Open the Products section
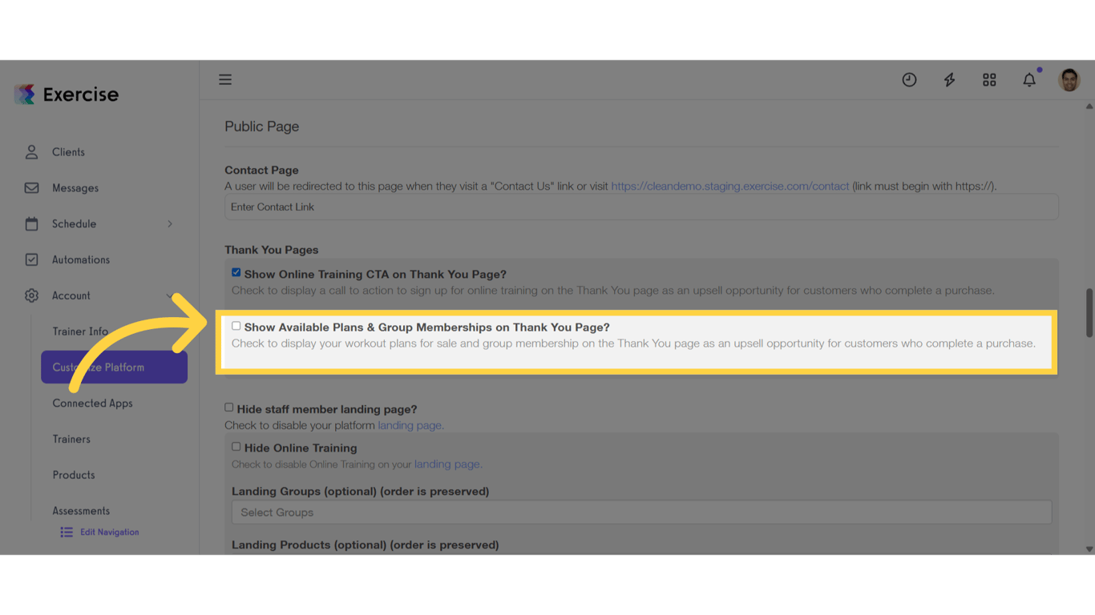 [73, 474]
